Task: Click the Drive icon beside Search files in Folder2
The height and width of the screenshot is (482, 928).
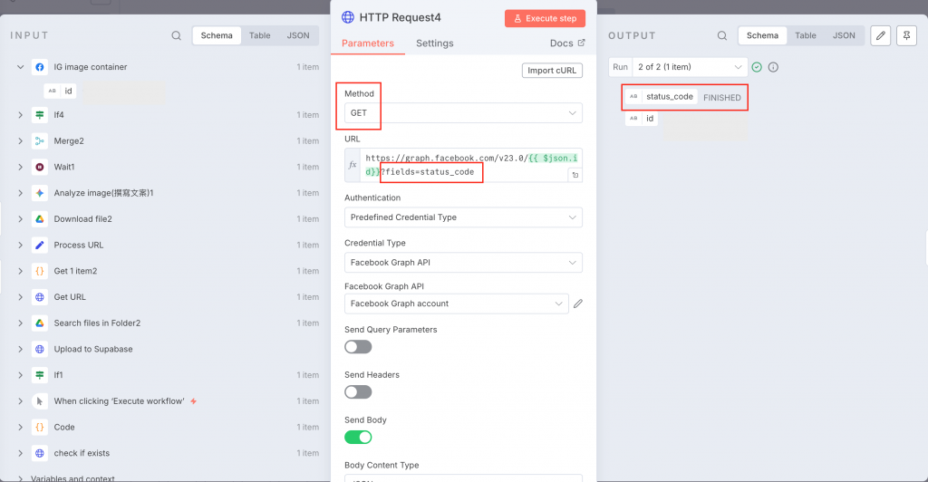Action: pos(40,323)
